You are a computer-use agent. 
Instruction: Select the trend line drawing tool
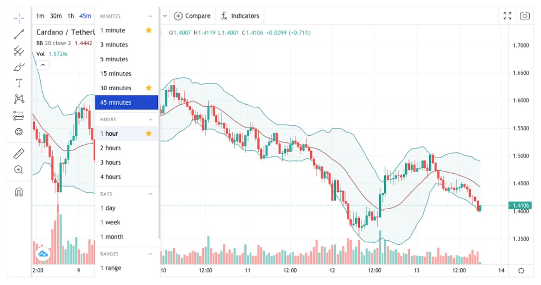tap(19, 34)
